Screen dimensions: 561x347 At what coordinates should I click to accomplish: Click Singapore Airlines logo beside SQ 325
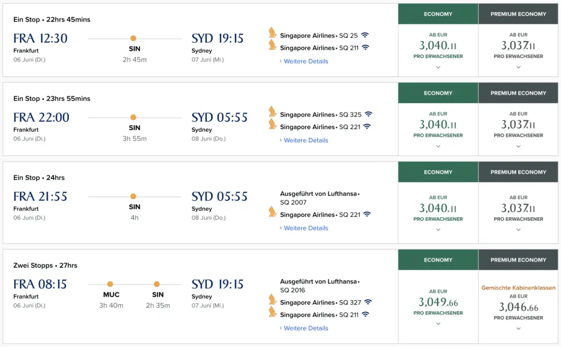273,112
